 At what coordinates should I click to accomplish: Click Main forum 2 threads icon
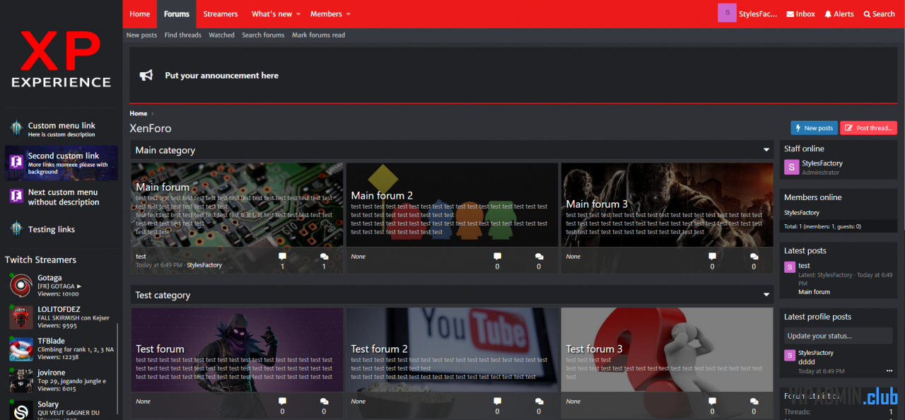click(497, 257)
